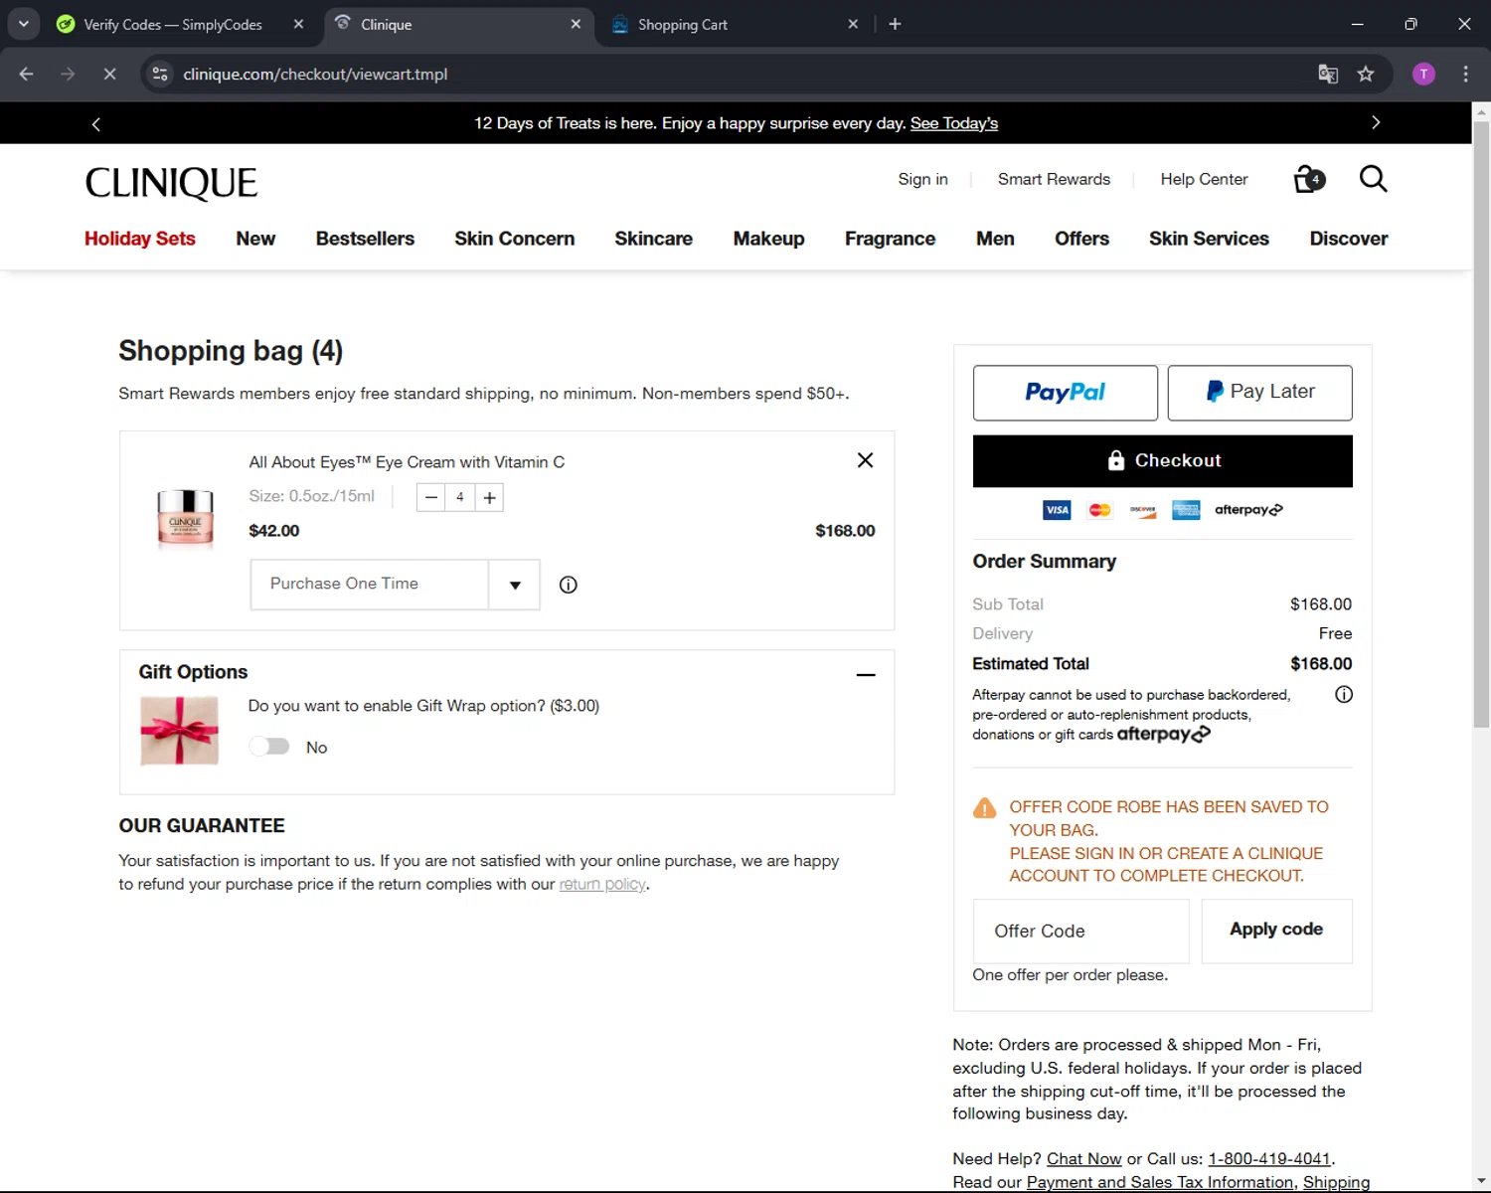Viewport: 1491px width, 1193px height.
Task: Enable the Gift Wrap toggle
Action: coord(269,747)
